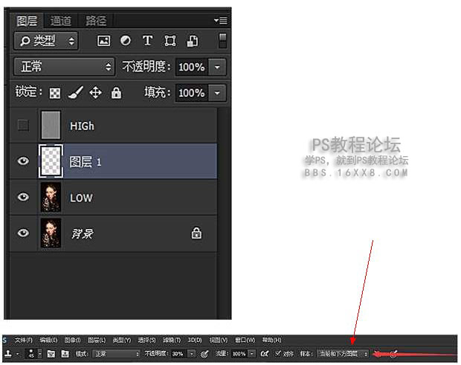The width and height of the screenshot is (461, 365).
Task: Click the lock transparent pixels icon
Action: (x=55, y=93)
